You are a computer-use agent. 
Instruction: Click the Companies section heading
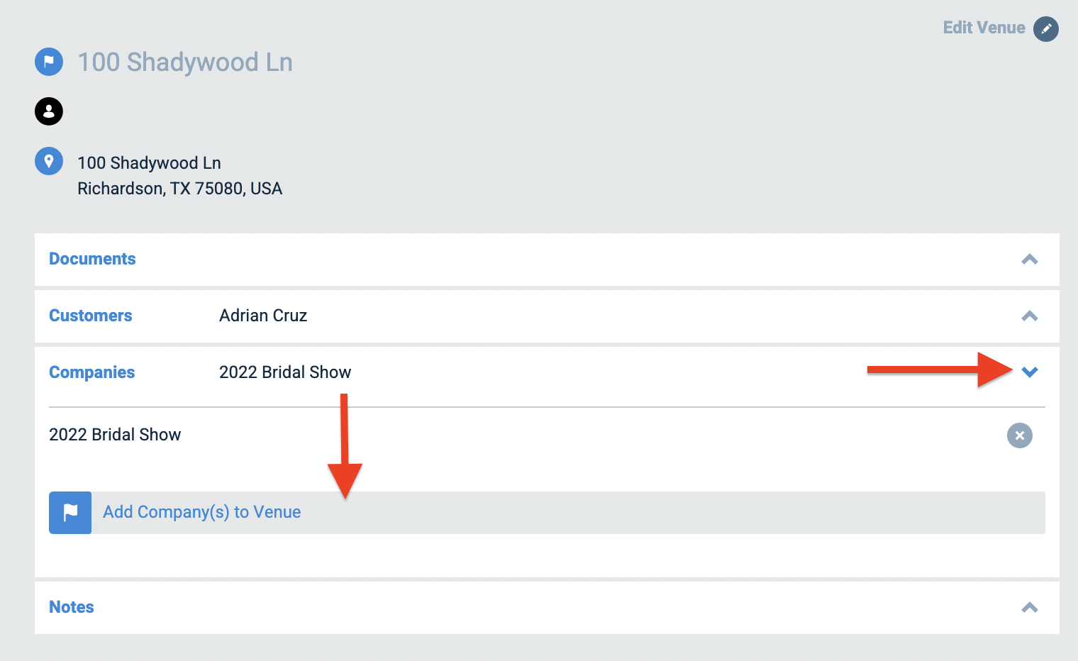coord(92,372)
